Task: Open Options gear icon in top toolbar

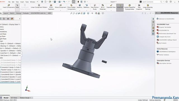Action: click(x=85, y=2)
